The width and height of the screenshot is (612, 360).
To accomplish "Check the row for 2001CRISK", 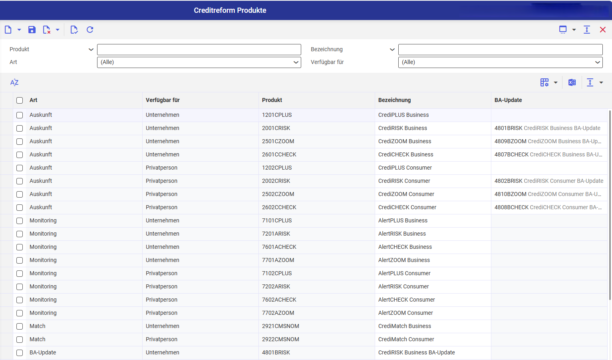I will (x=20, y=128).
